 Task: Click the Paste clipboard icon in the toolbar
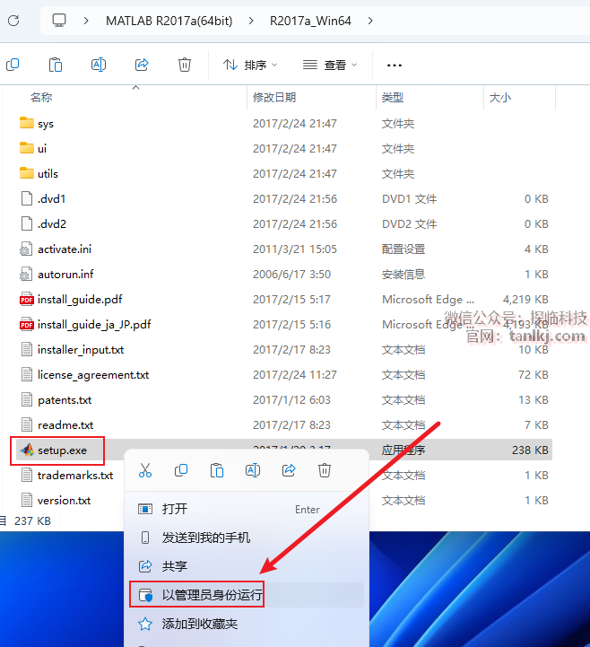pos(56,65)
